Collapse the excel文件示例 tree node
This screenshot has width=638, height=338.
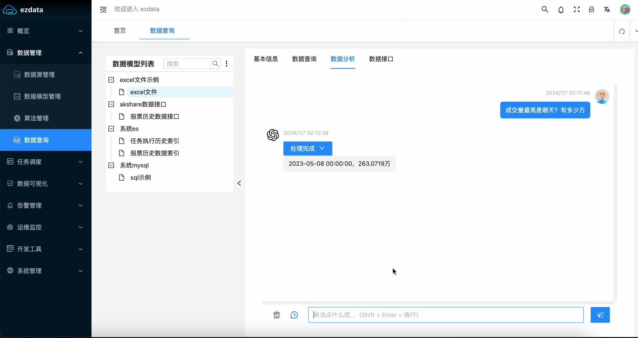111,80
